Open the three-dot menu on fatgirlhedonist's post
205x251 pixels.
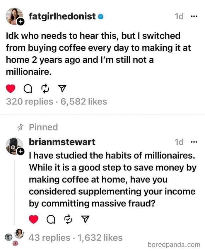tap(194, 16)
